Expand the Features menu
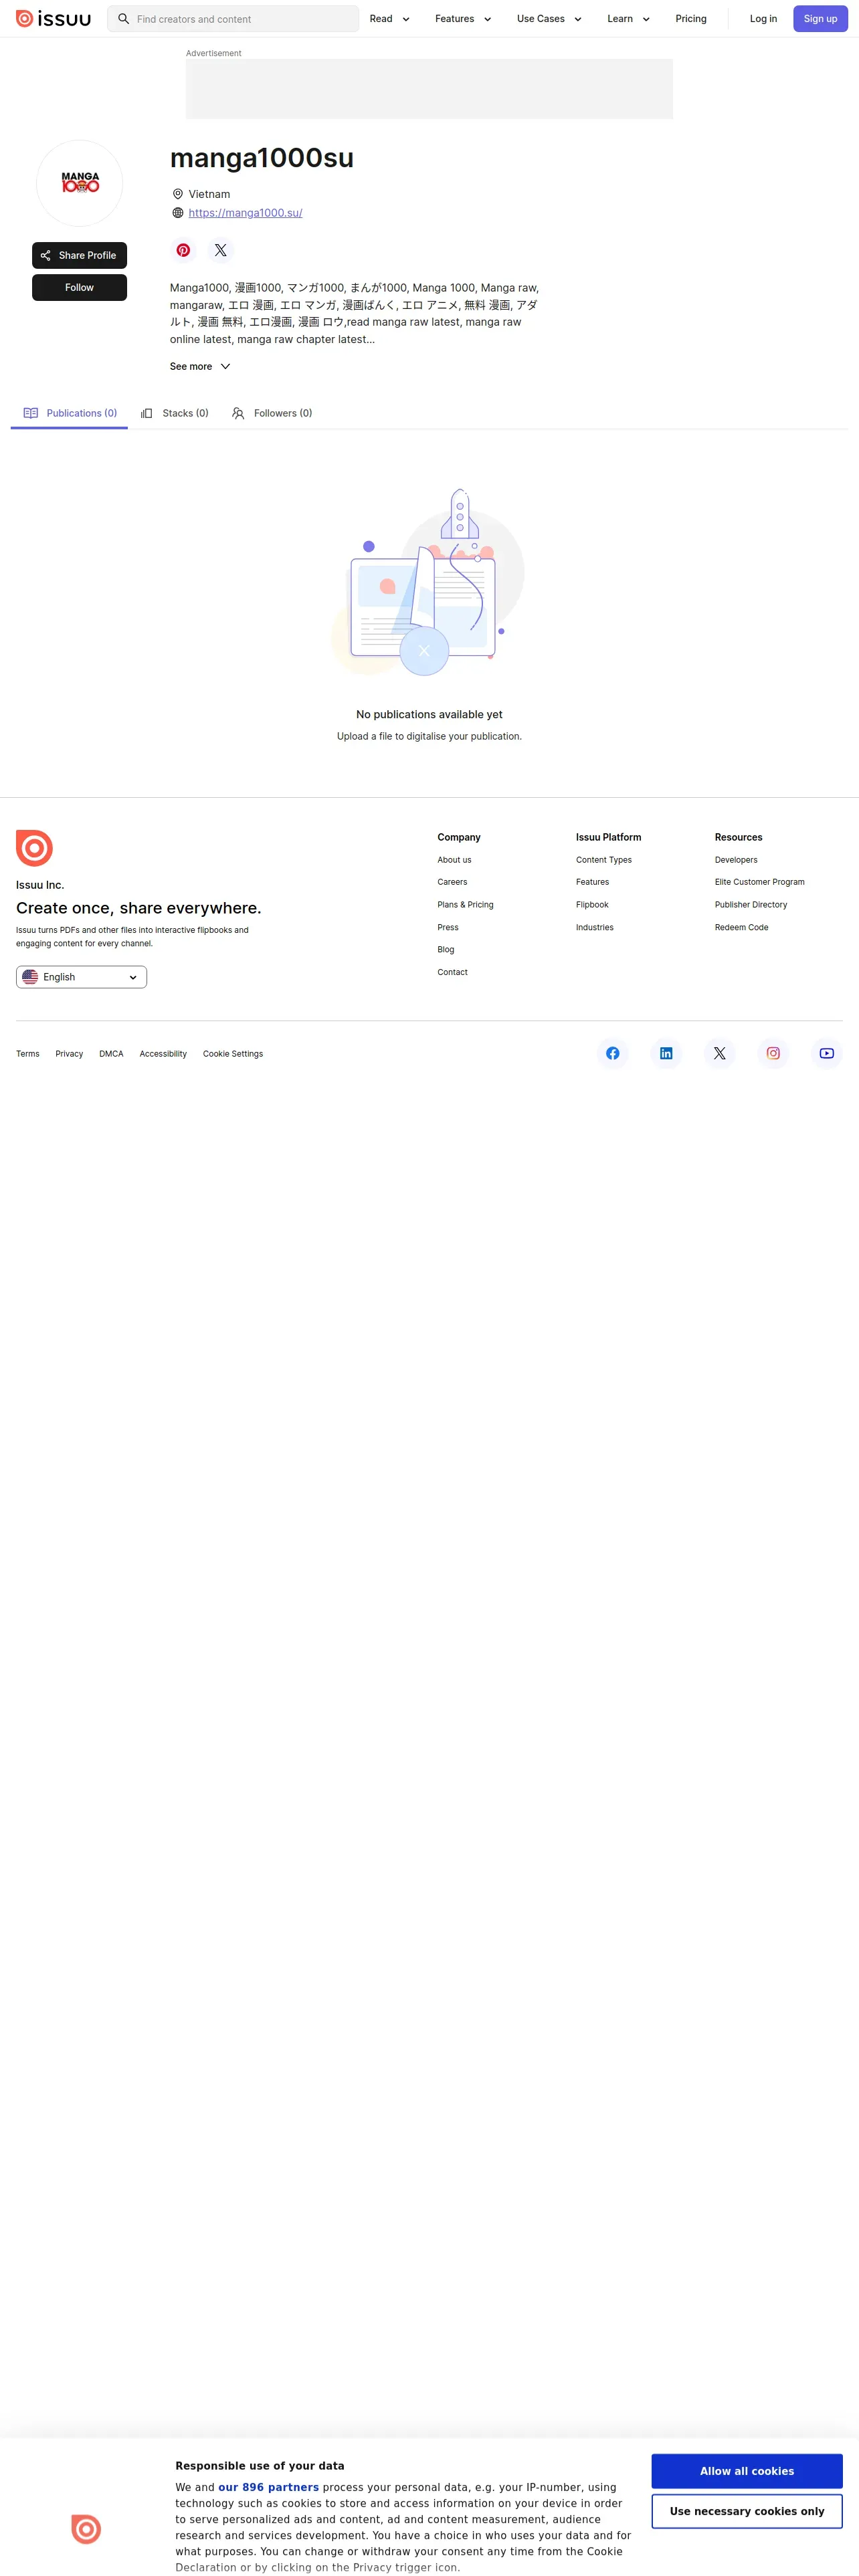Viewport: 859px width, 2576px height. pyautogui.click(x=463, y=19)
